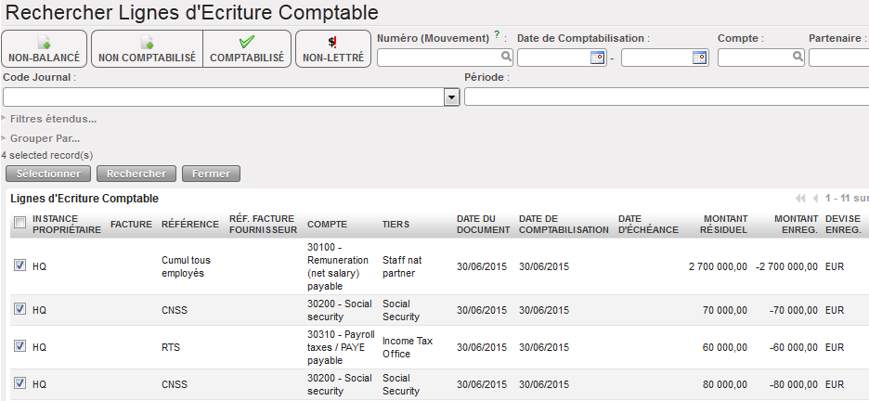Toggle the Non-Lettré filter
The height and width of the screenshot is (401, 869).
[332, 48]
